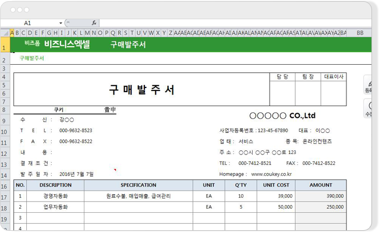Viewport: 379px width, 232px height.
Task: Click the 경영자동화 description cell
Action: (55, 196)
